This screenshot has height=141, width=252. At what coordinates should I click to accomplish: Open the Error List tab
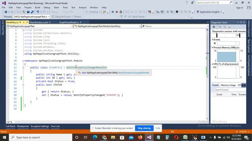55,126
